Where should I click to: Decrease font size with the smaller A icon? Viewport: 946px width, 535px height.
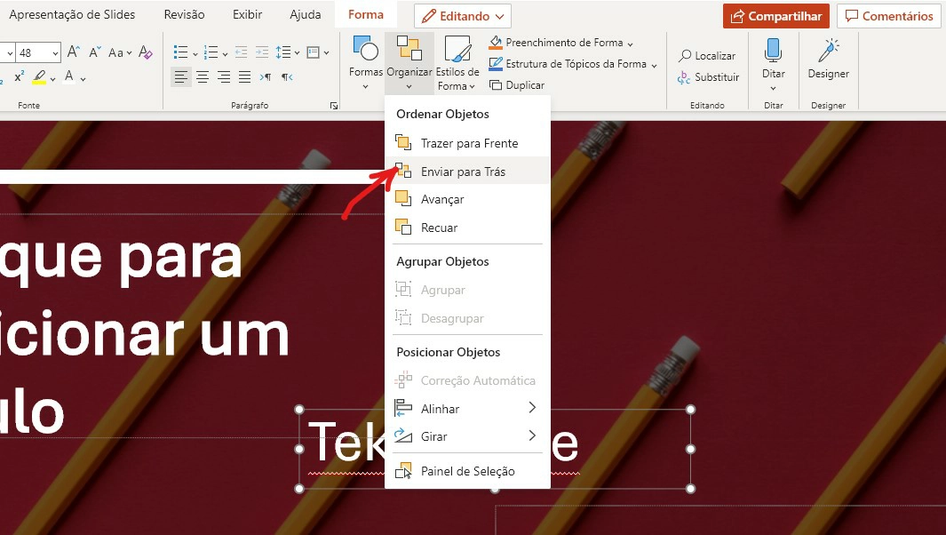pos(94,52)
